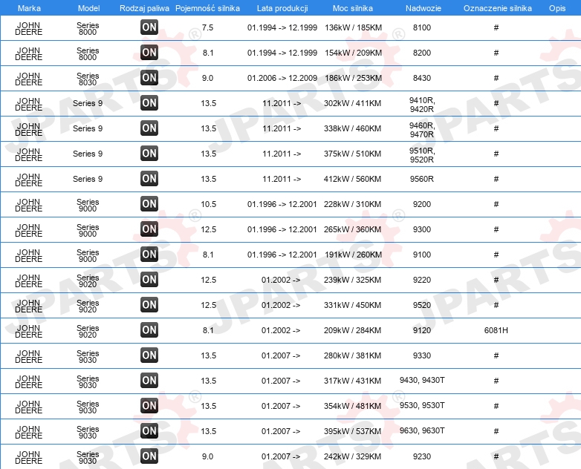581x469 pixels.
Task: Click body cell 9560R
Action: point(422,179)
